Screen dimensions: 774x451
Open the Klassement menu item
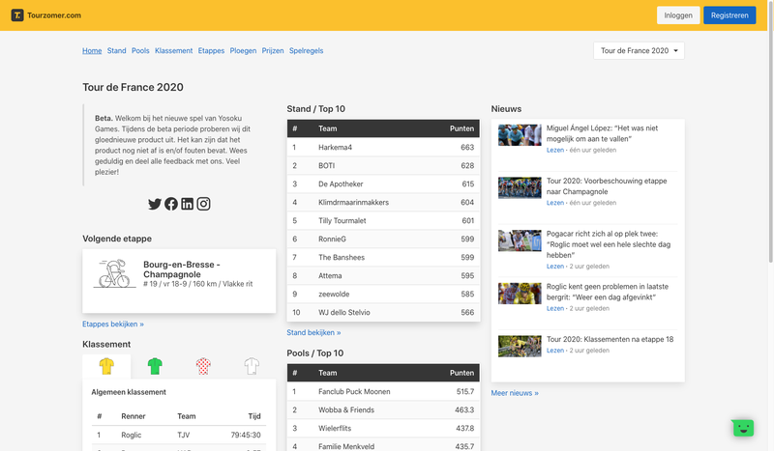[173, 50]
